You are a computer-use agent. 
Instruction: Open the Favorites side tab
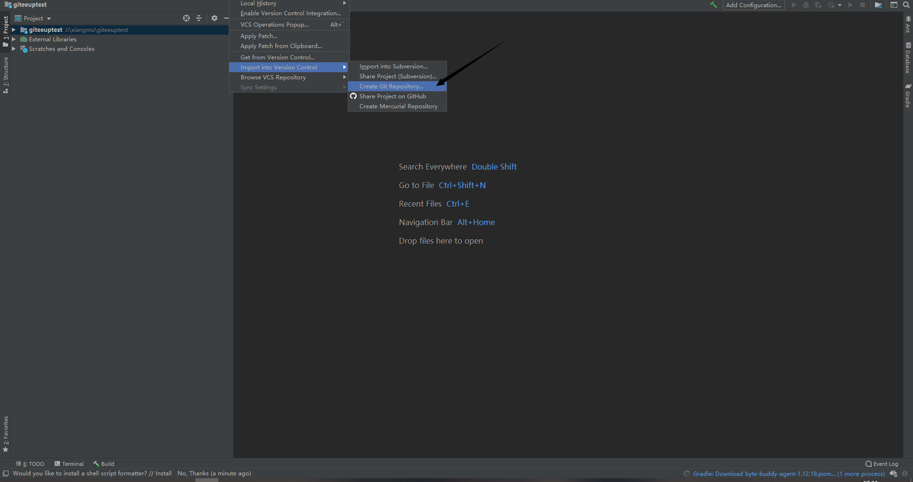pos(6,434)
